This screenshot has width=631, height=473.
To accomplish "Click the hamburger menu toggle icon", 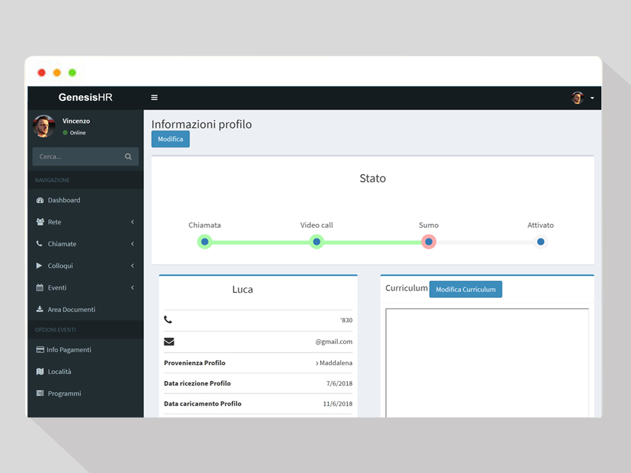I will 154,98.
